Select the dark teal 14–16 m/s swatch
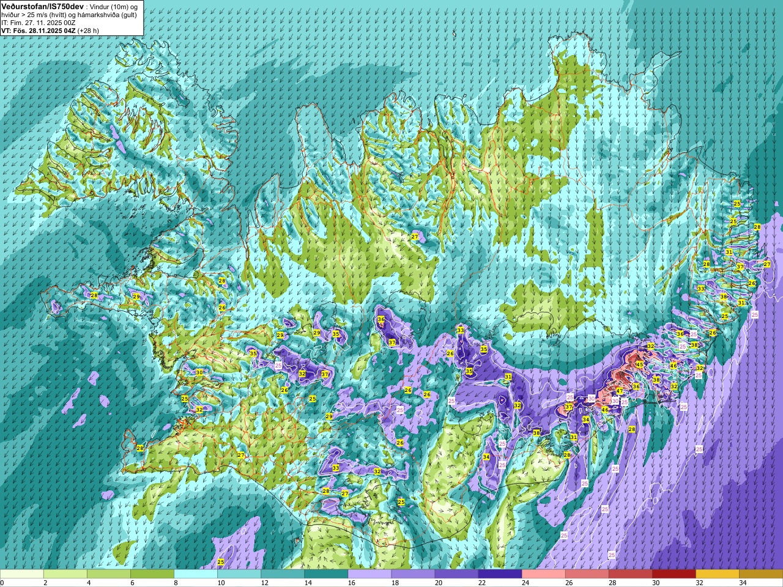783x587 pixels. click(x=326, y=574)
